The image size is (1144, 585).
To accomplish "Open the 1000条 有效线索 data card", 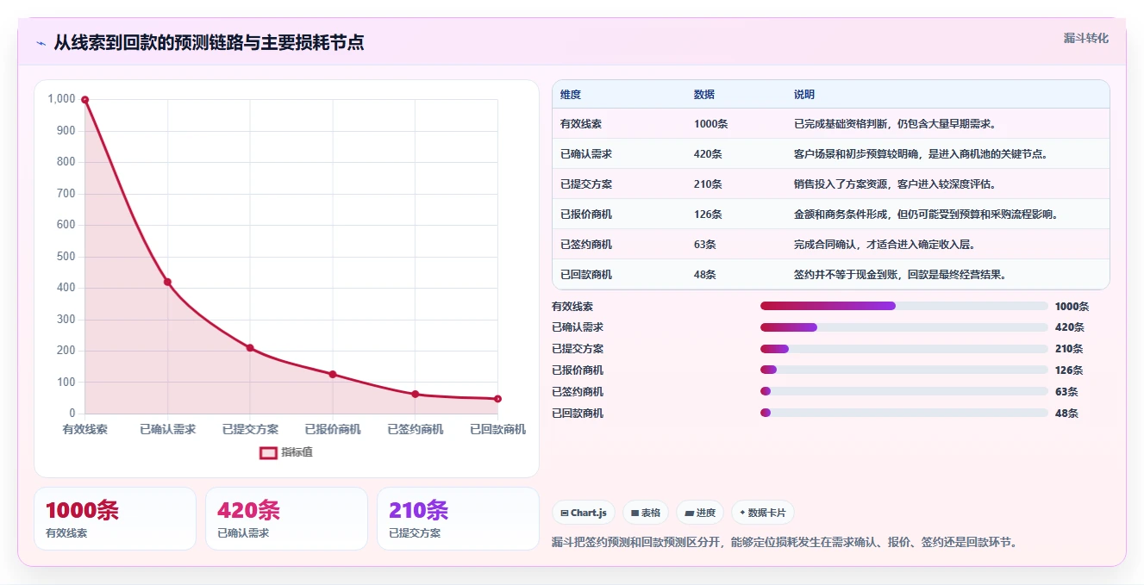I will [115, 519].
